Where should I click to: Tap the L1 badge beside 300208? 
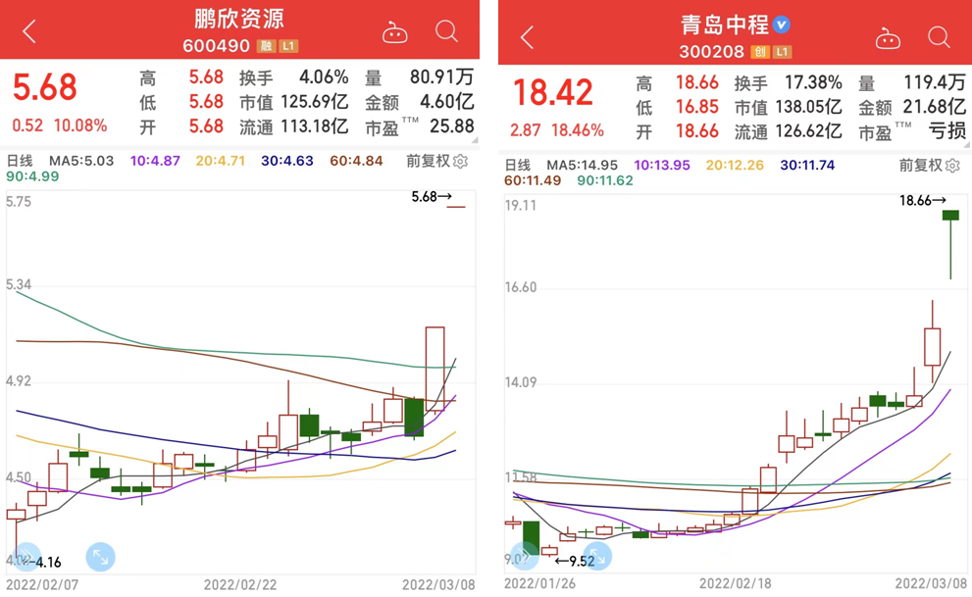pyautogui.click(x=783, y=52)
